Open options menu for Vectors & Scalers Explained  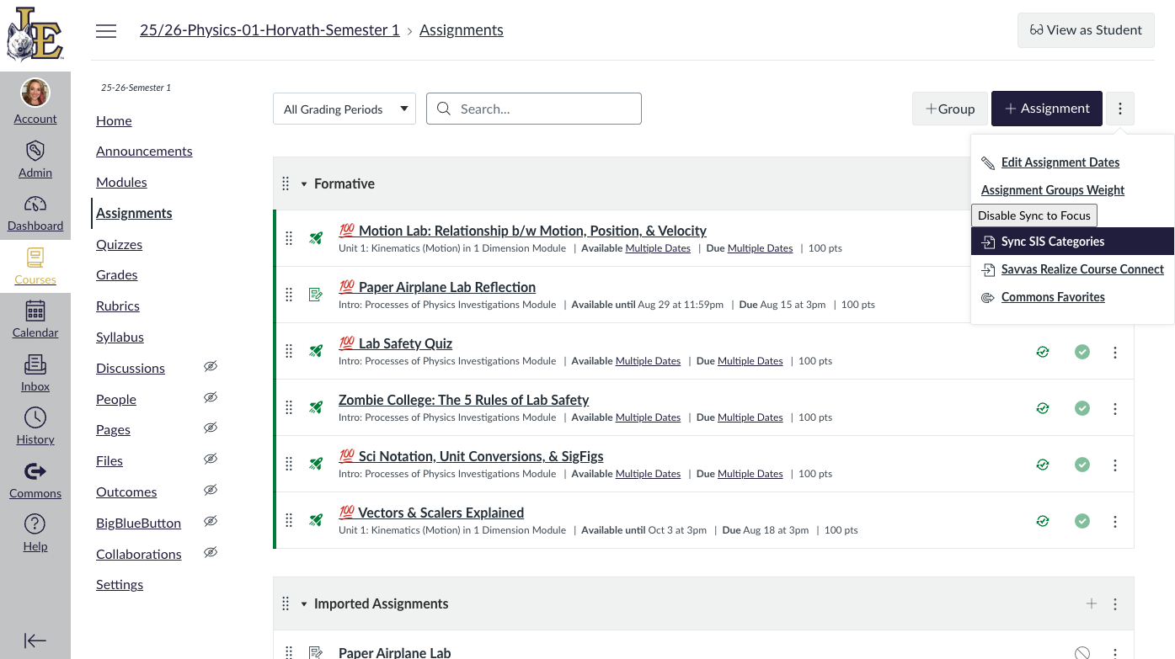click(1115, 521)
